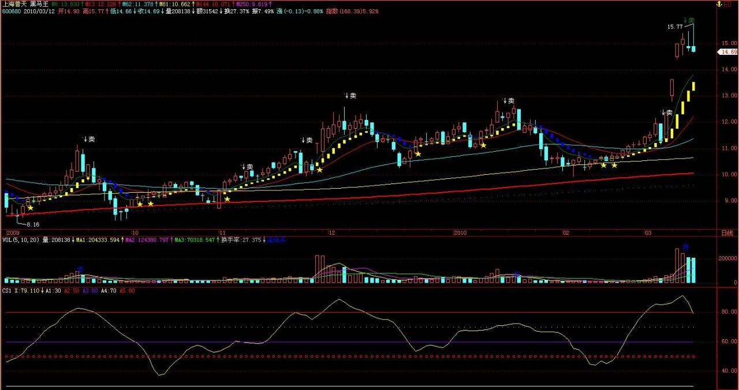Click the opening price 开14.90
The width and height of the screenshot is (739, 390).
click(69, 11)
